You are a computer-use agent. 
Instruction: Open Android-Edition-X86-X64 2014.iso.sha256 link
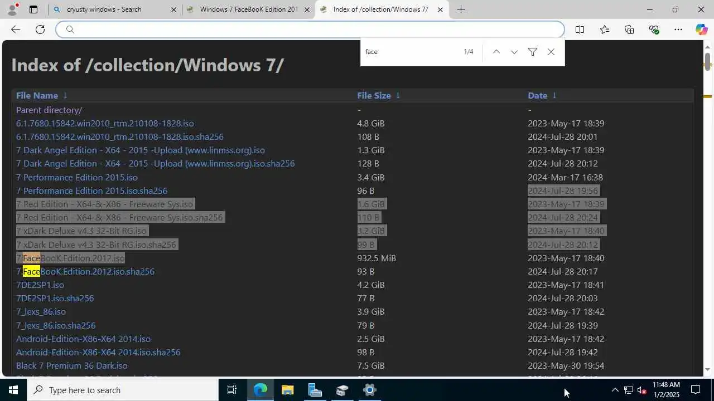(98, 353)
